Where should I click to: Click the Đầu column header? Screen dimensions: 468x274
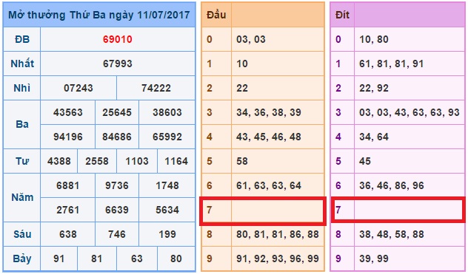coord(216,15)
